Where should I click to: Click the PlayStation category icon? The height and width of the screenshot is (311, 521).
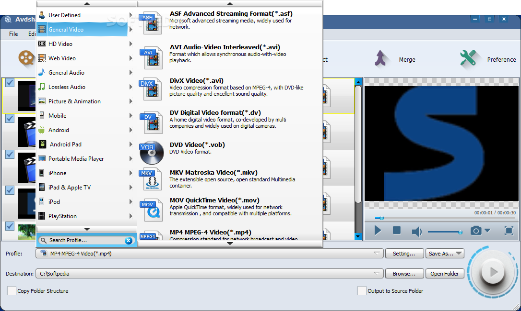(42, 216)
